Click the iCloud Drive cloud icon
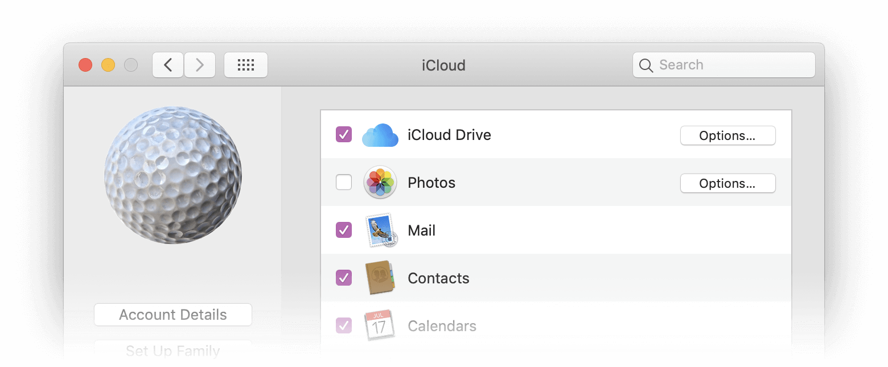The width and height of the screenshot is (888, 367). [x=380, y=135]
